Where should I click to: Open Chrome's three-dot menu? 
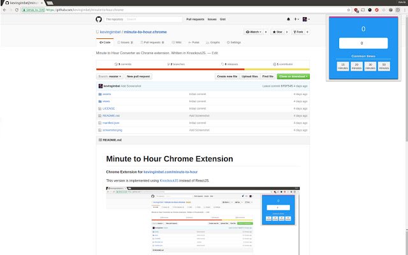pyautogui.click(x=405, y=10)
